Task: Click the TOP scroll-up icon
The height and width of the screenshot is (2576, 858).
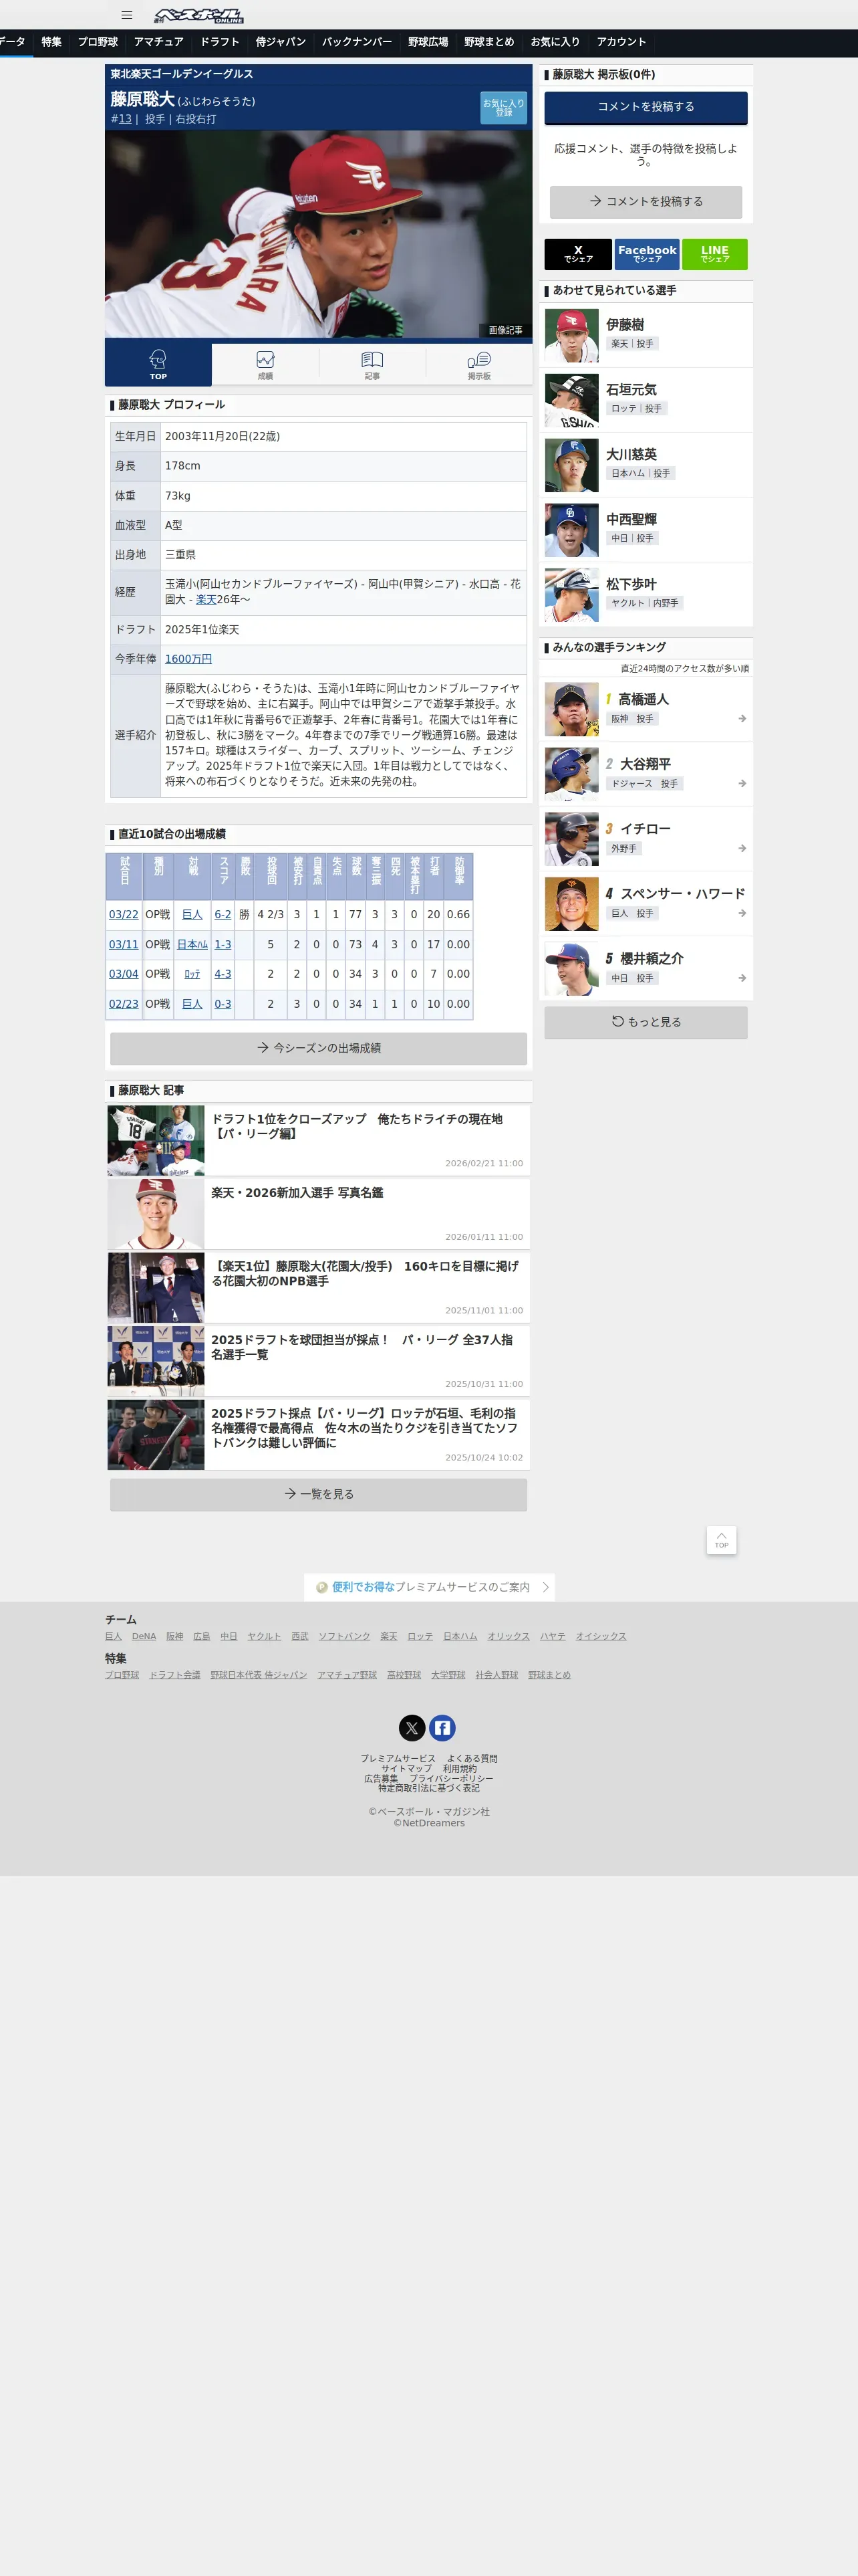Action: point(721,1540)
